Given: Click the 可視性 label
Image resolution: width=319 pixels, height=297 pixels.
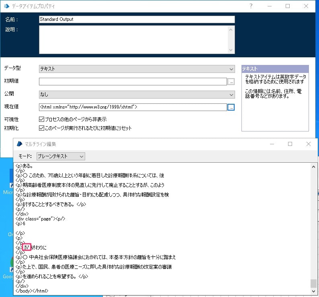Looking at the screenshot, I should point(11,119).
